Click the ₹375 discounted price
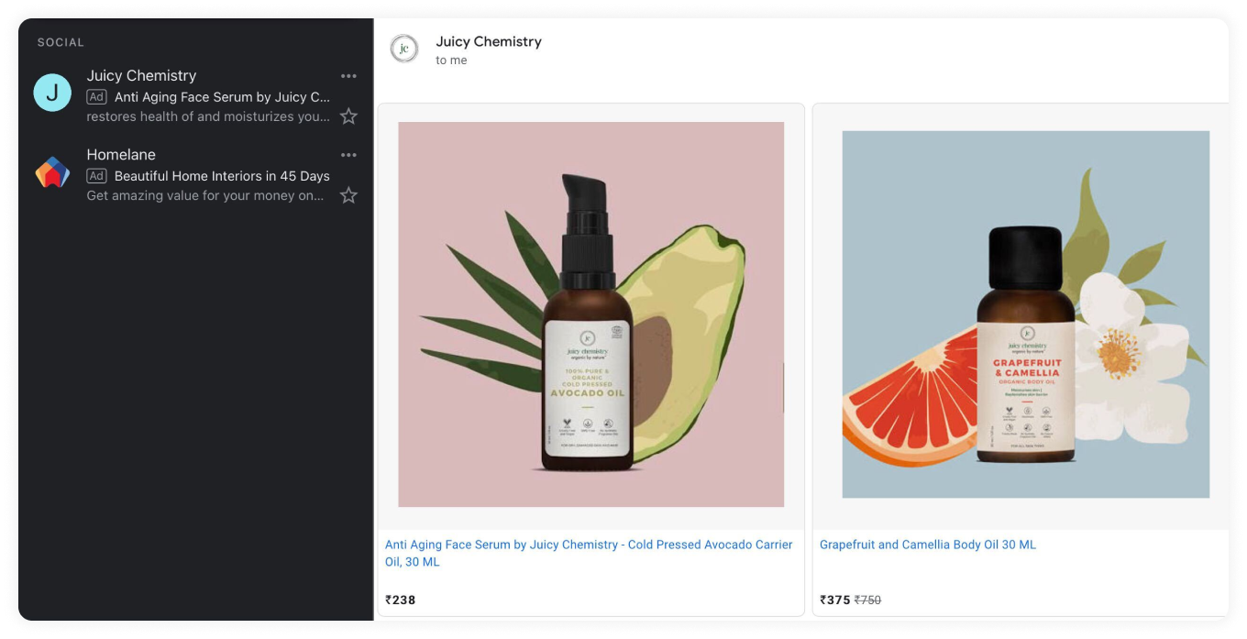This screenshot has height=639, width=1247. pyautogui.click(x=835, y=600)
